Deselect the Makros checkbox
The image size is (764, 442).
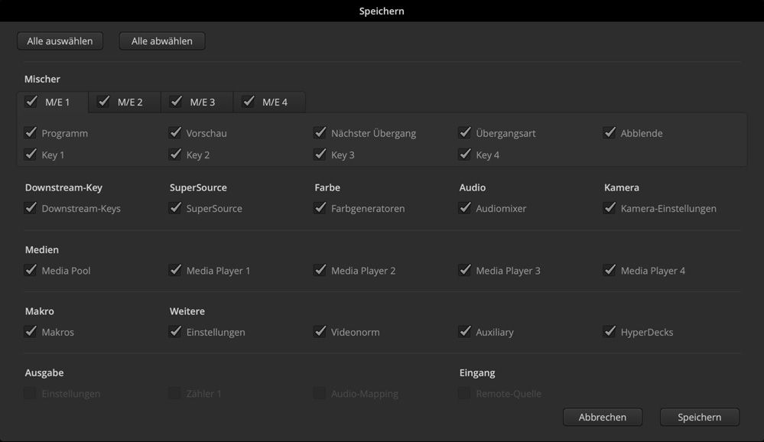pyautogui.click(x=31, y=332)
